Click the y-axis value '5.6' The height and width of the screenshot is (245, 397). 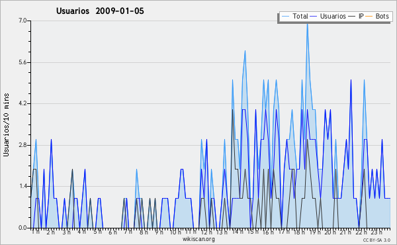pos(22,62)
